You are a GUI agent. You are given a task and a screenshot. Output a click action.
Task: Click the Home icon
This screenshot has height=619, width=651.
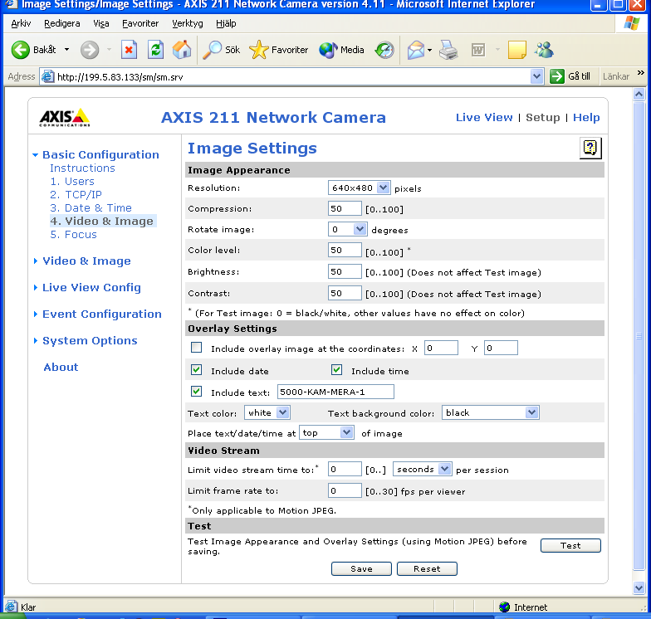[x=182, y=50]
